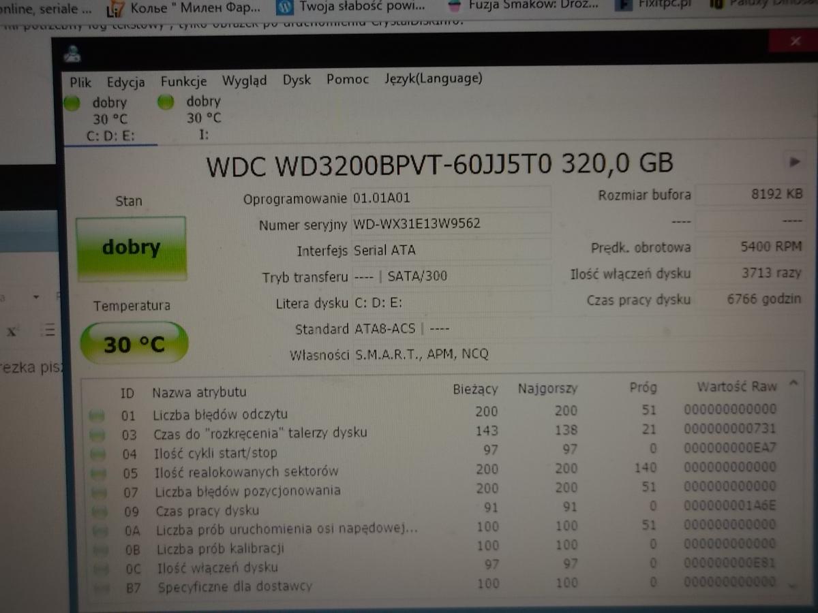The image size is (818, 613).
Task: Open the 'Колье Милен Фар...' browser bookmark
Action: coord(184,9)
